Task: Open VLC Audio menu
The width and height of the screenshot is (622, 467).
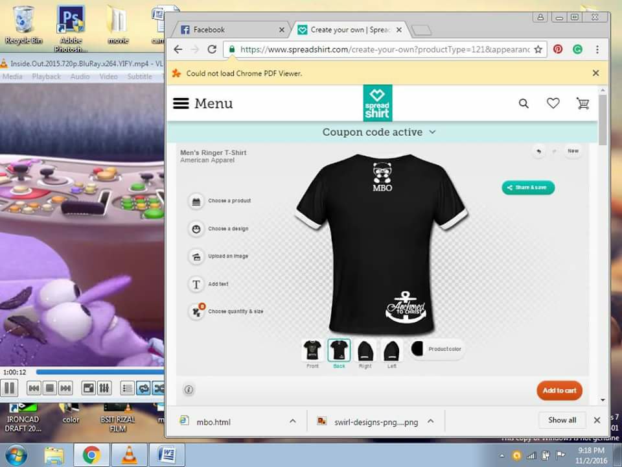Action: (x=80, y=77)
